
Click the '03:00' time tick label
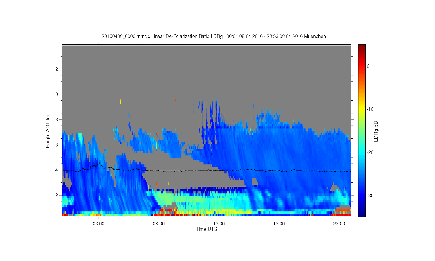pos(99,224)
